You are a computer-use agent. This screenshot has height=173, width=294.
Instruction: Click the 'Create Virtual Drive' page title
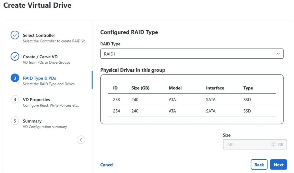pyautogui.click(x=37, y=5)
